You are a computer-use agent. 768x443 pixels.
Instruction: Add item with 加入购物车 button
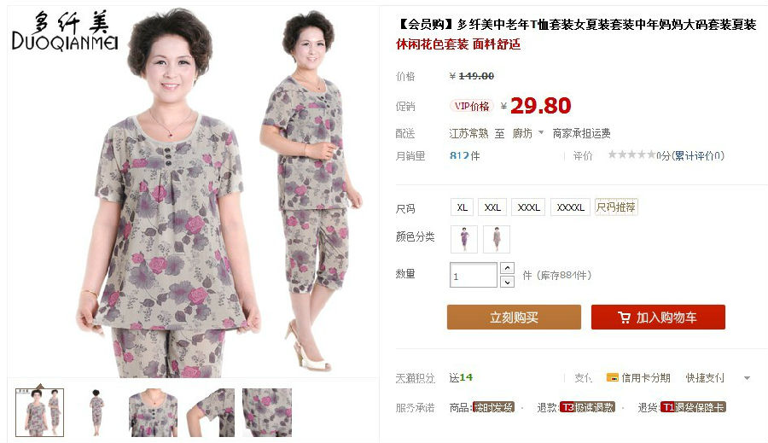(658, 317)
